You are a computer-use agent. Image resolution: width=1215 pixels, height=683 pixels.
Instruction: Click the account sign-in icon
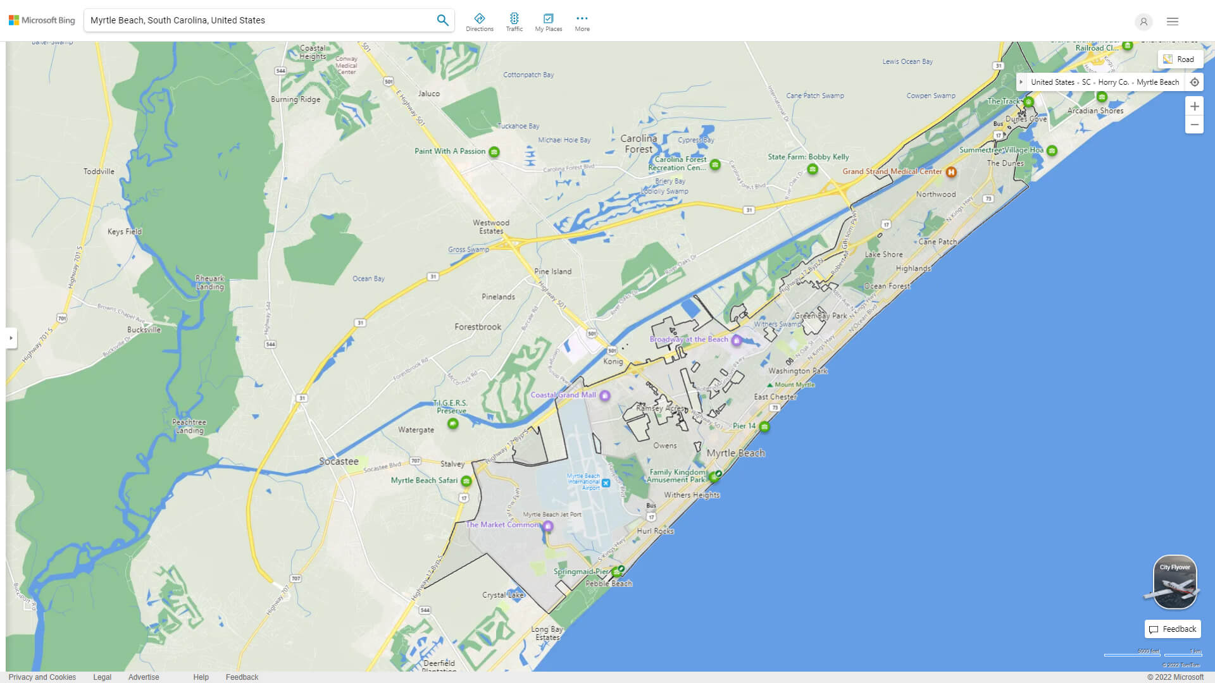click(x=1143, y=22)
